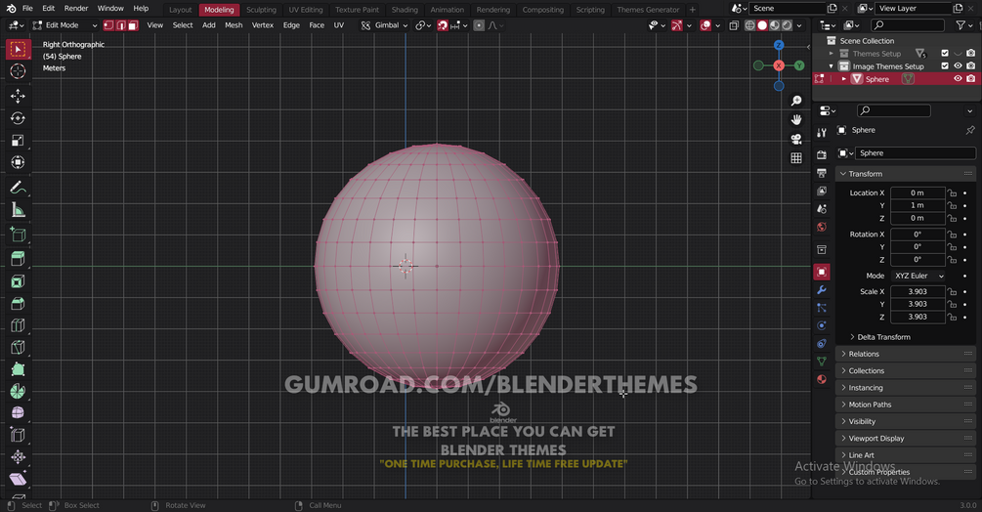
Task: Choose the Loop Cut tool
Action: [x=18, y=325]
